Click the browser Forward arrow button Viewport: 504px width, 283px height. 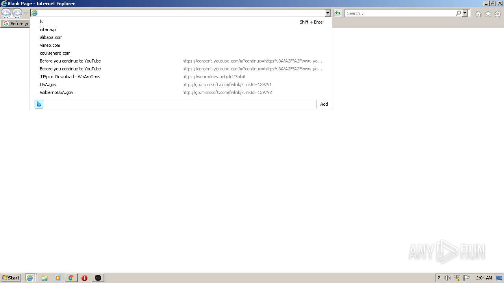point(17,13)
